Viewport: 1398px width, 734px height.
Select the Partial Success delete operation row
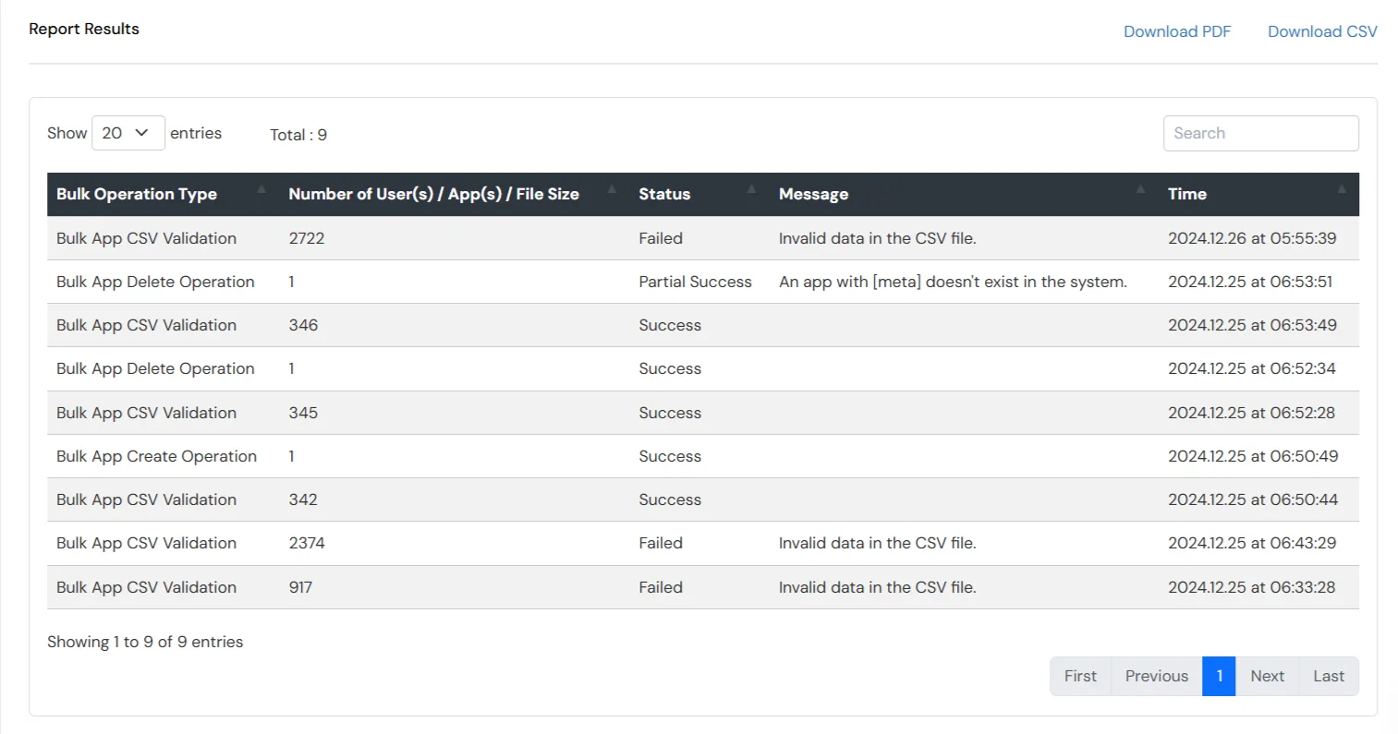[x=554, y=282]
